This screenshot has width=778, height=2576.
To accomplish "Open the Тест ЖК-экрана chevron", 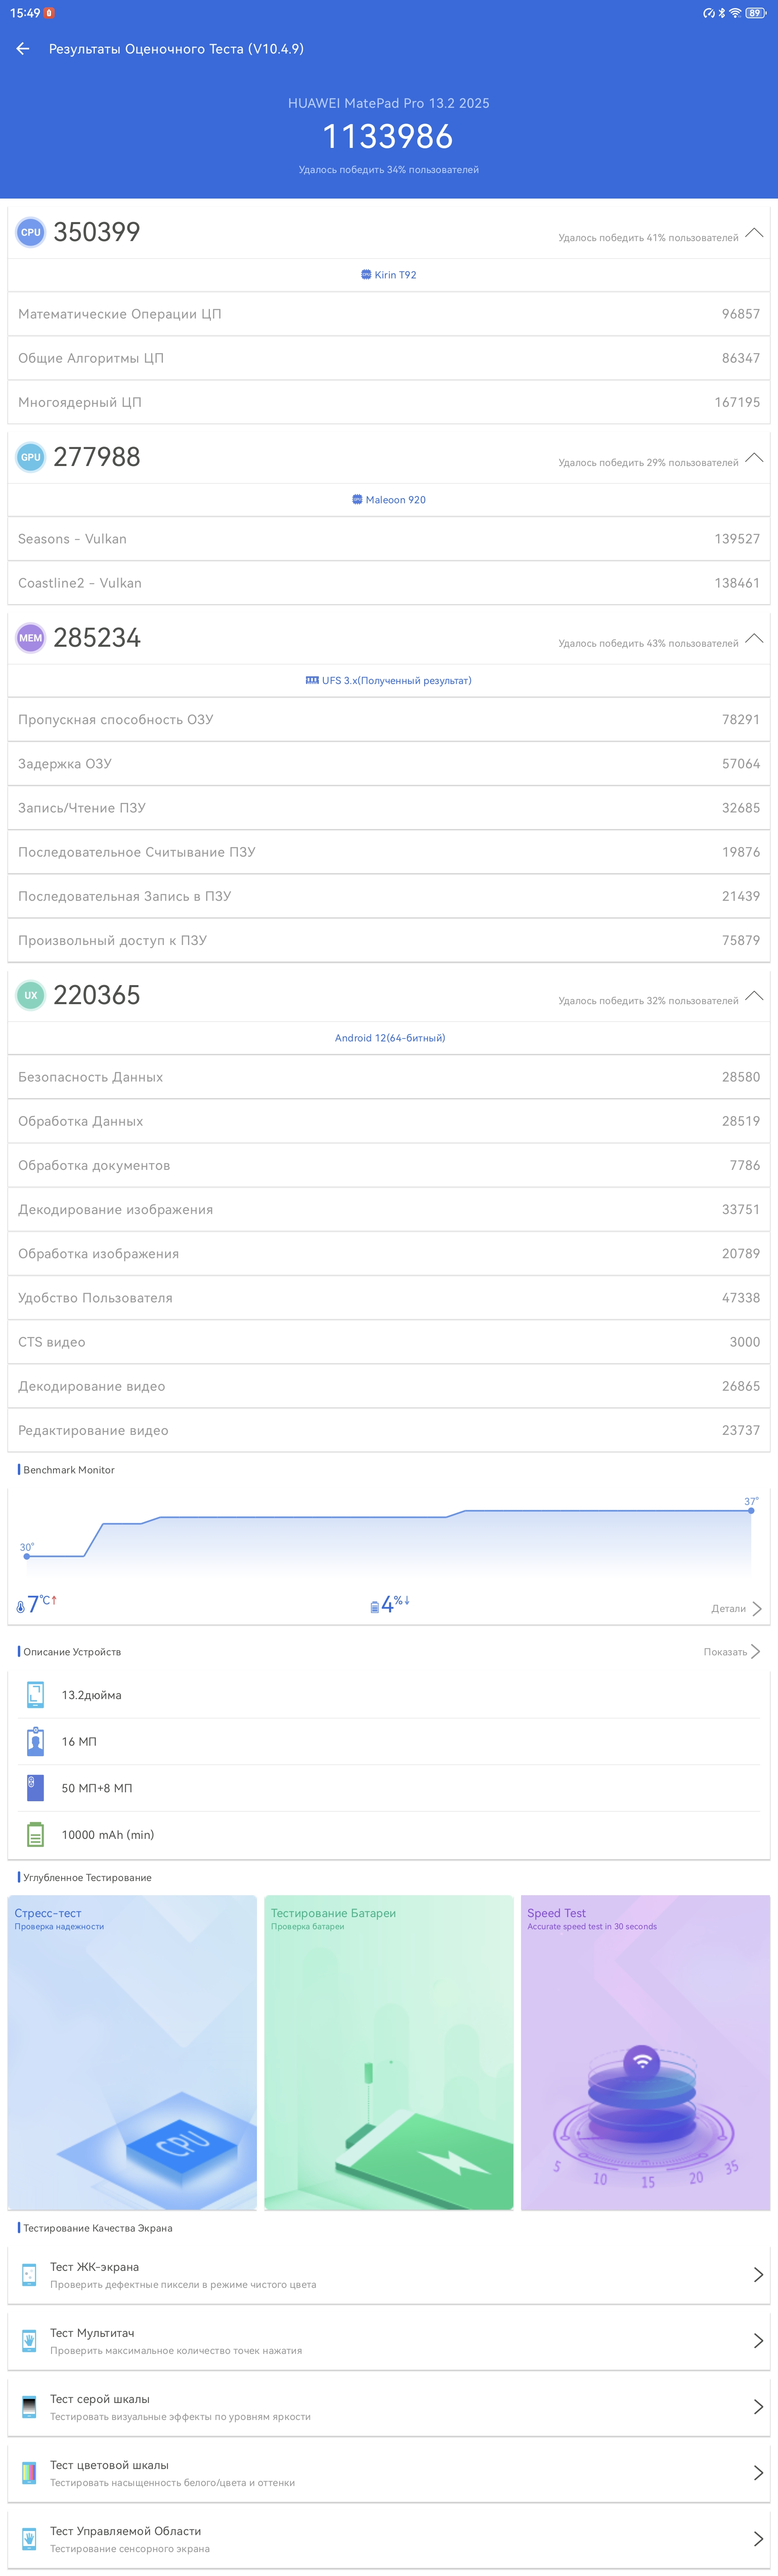I will coord(758,2275).
